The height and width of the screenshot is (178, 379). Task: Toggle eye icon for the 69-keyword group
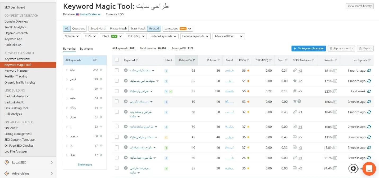click(101, 89)
